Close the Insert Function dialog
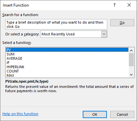The image size is (137, 121). click(129, 5)
